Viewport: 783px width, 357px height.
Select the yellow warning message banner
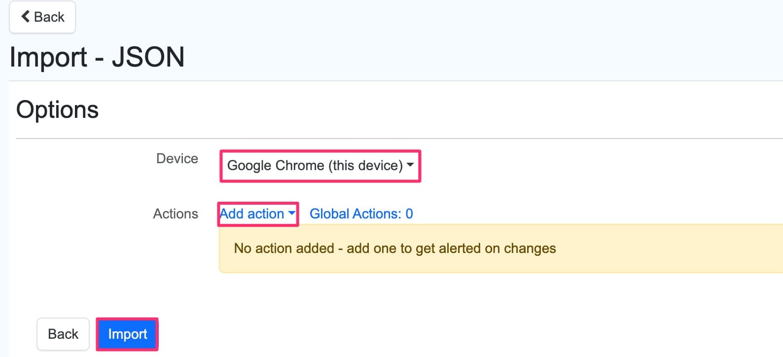click(394, 249)
